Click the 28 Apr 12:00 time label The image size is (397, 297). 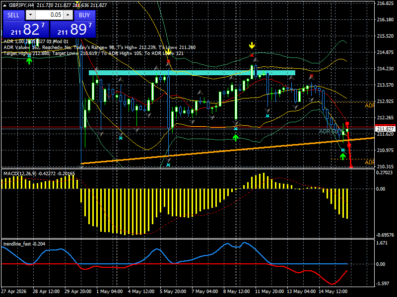[x=46, y=292]
